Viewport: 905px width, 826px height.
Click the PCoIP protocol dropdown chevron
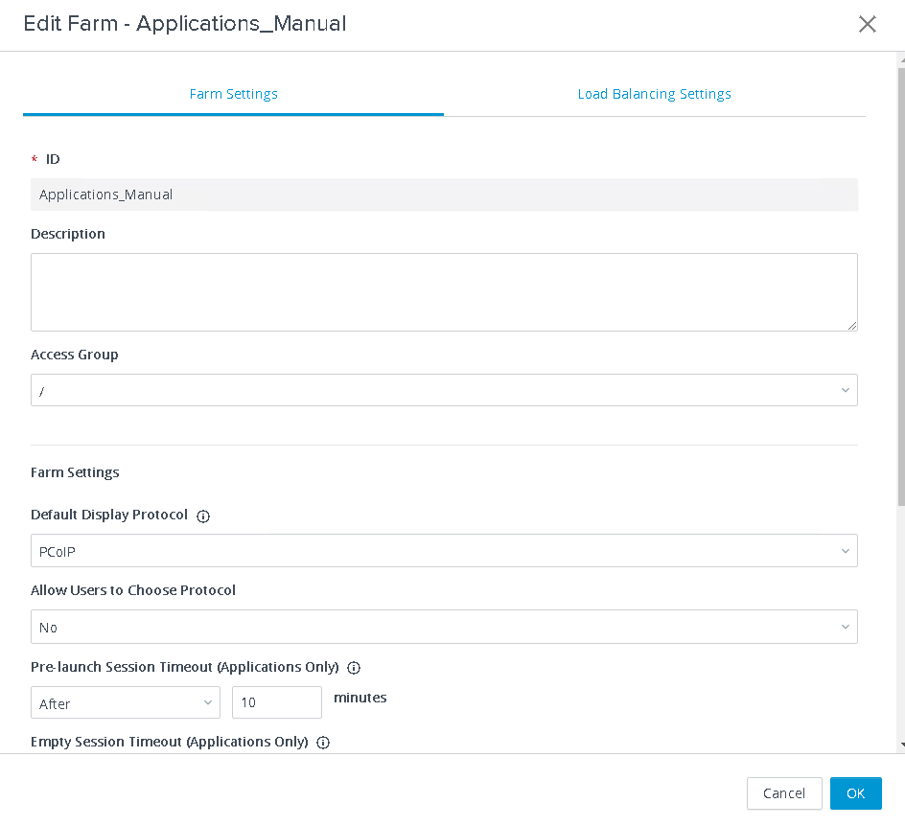tap(846, 551)
